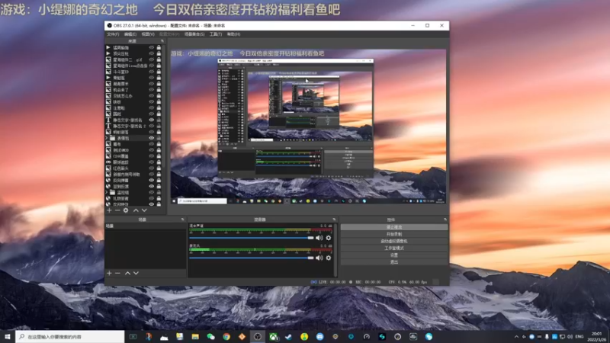Open the 场景集合(S) menu
The height and width of the screenshot is (343, 610).
(x=194, y=34)
